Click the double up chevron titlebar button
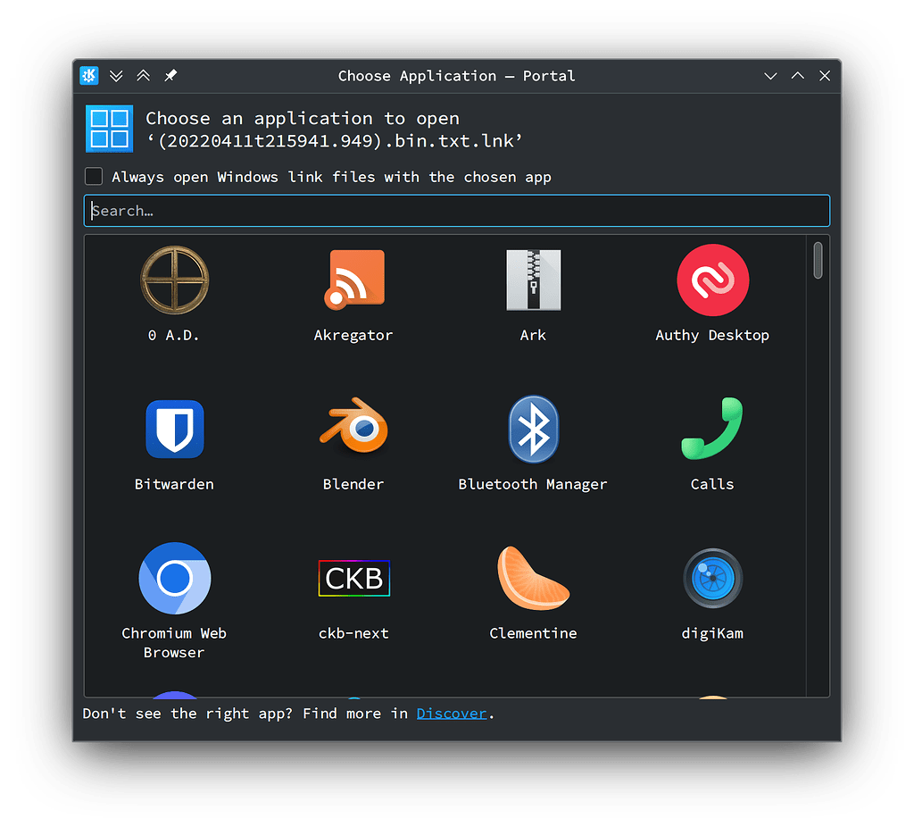914x827 pixels. click(143, 76)
